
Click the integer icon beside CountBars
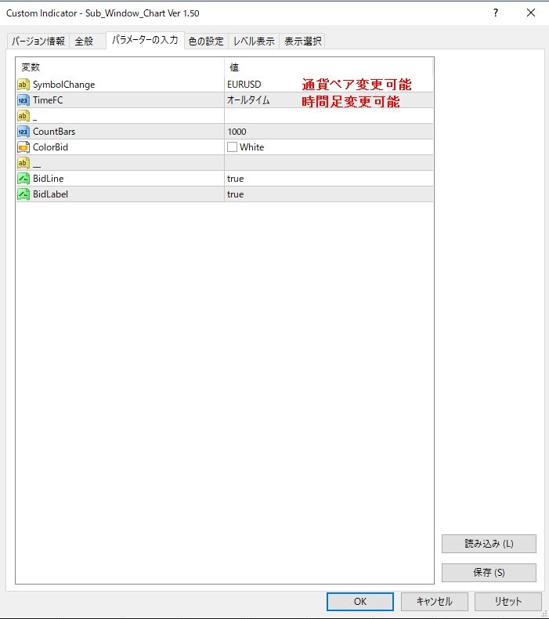(x=23, y=132)
